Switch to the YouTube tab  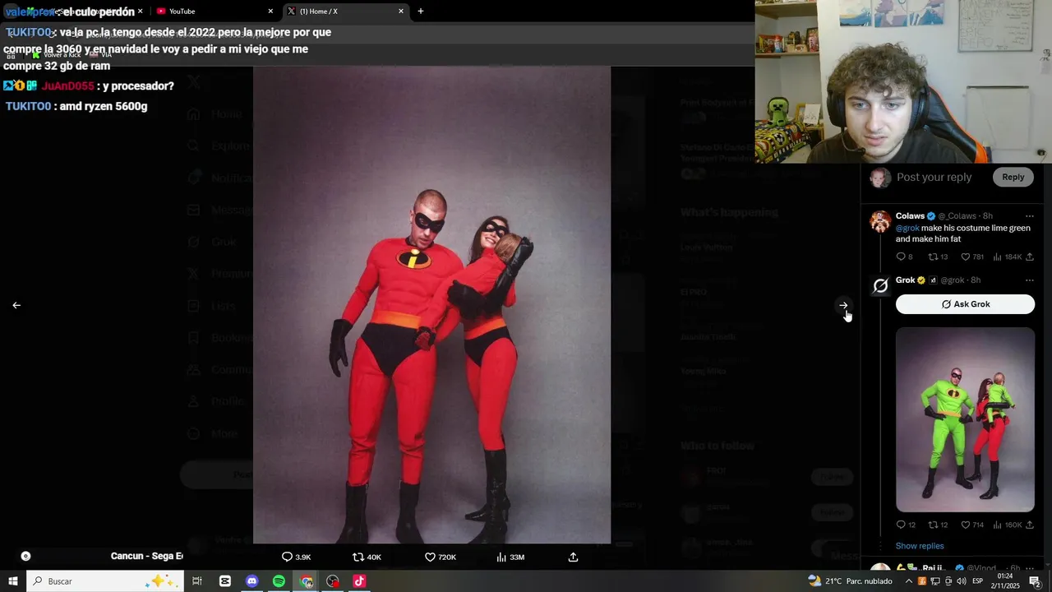[x=214, y=12]
